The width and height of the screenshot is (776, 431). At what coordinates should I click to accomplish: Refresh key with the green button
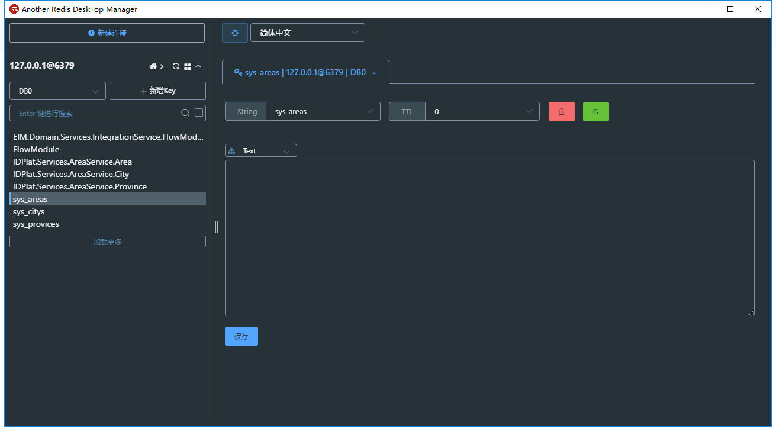(596, 112)
